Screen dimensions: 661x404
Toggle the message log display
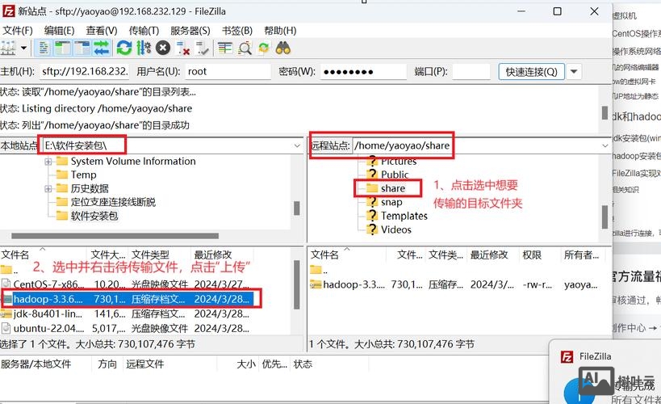tap(43, 48)
